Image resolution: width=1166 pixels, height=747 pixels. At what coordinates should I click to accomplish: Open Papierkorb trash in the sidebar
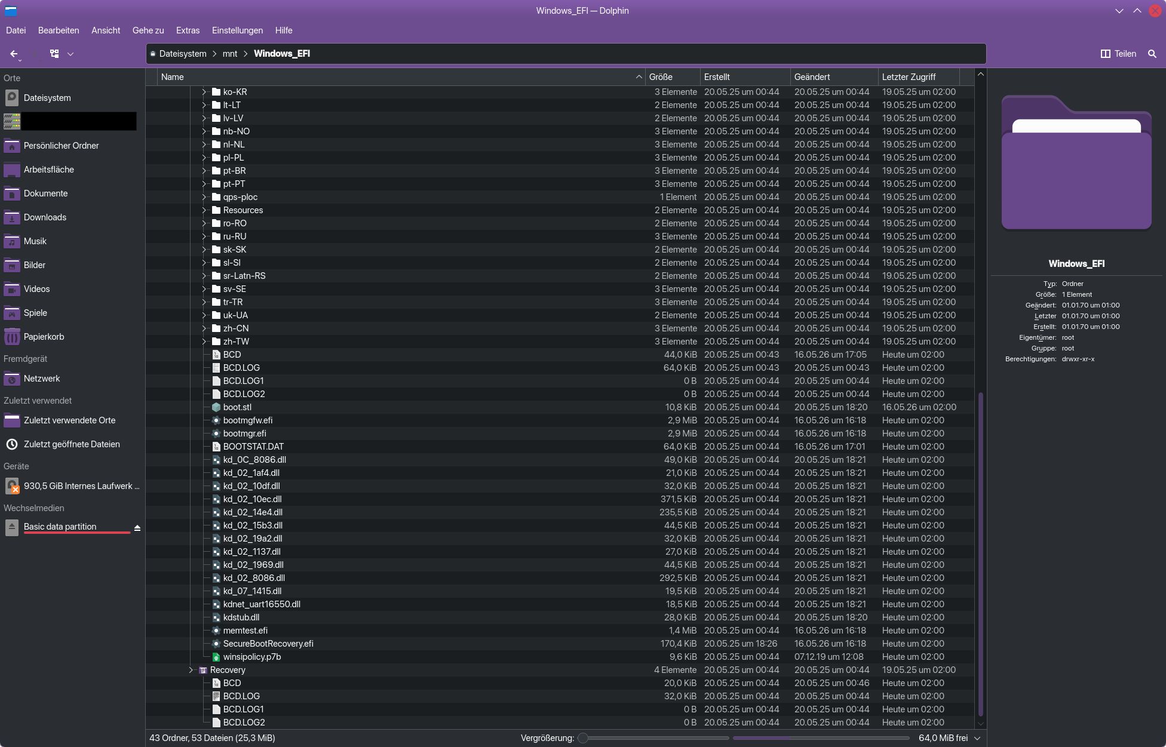[x=72, y=337]
